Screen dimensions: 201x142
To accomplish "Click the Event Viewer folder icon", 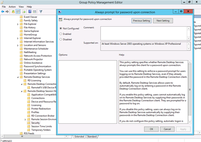I will (21, 17).
